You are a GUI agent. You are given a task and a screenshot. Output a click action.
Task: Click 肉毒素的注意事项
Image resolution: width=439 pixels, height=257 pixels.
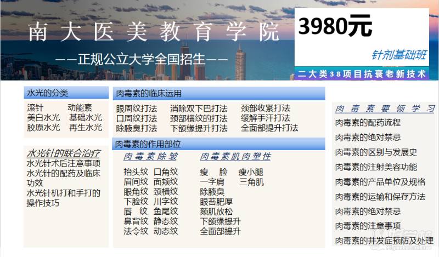point(368,226)
